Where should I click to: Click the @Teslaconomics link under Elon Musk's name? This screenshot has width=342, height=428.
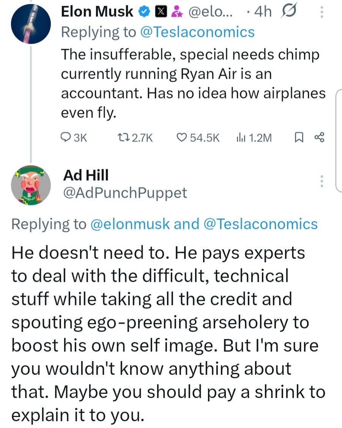pos(197,32)
